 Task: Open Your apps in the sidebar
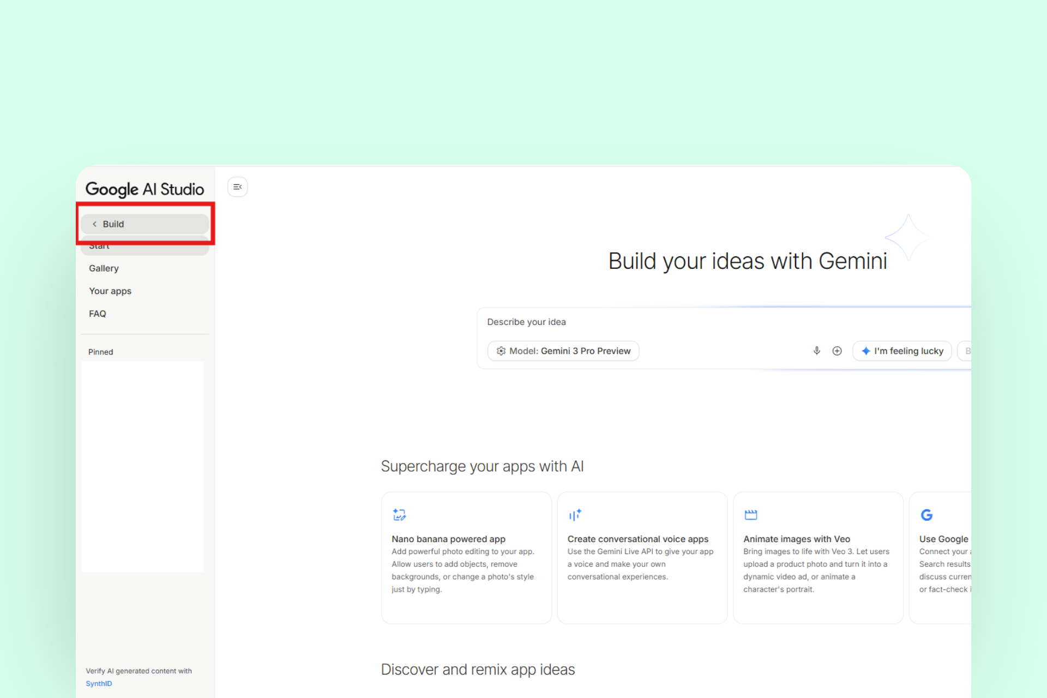coord(110,291)
